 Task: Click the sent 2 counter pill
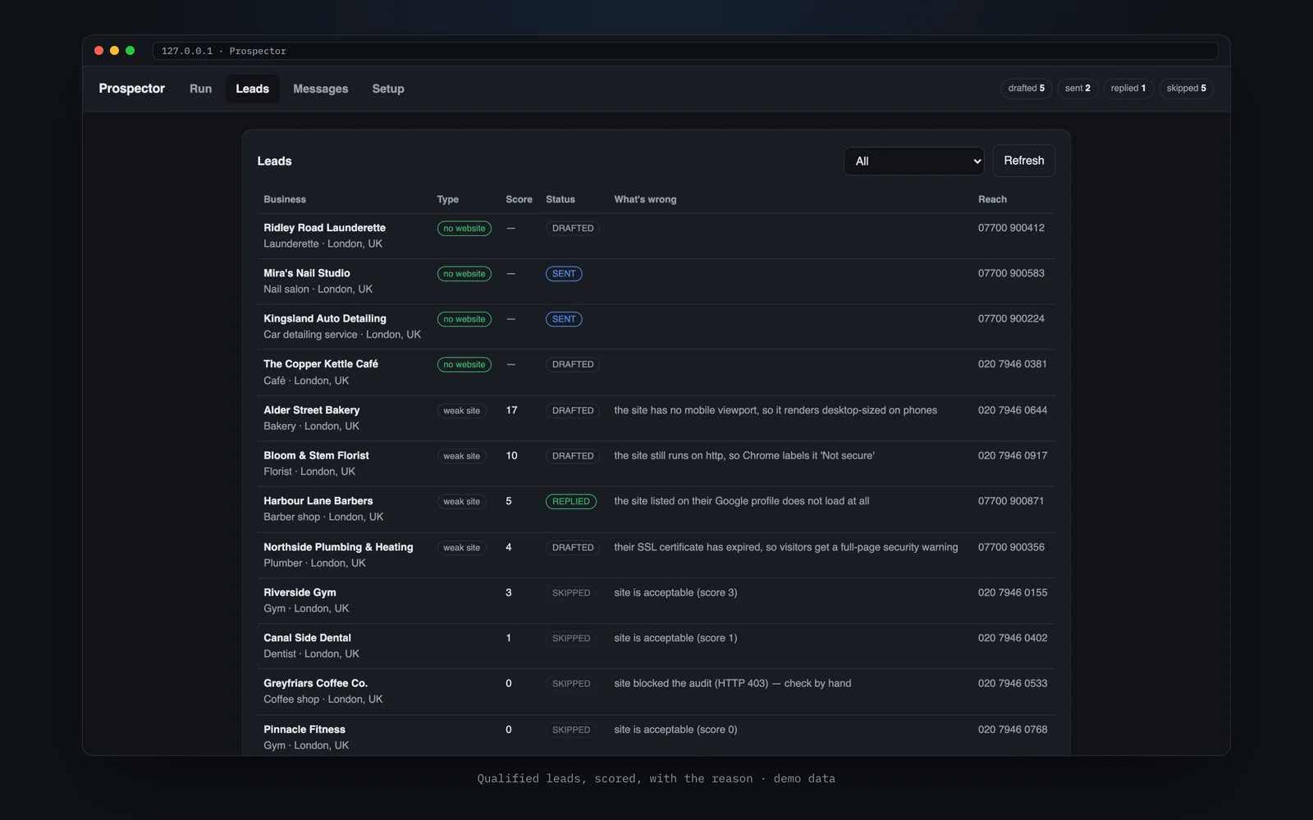[1077, 89]
